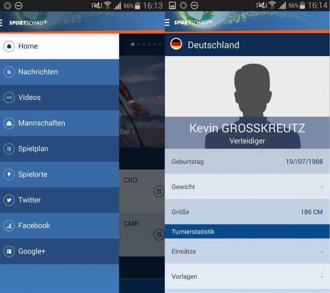Tap the Spielorte location pin icon
The width and height of the screenshot is (330, 293).
pyautogui.click(x=9, y=174)
